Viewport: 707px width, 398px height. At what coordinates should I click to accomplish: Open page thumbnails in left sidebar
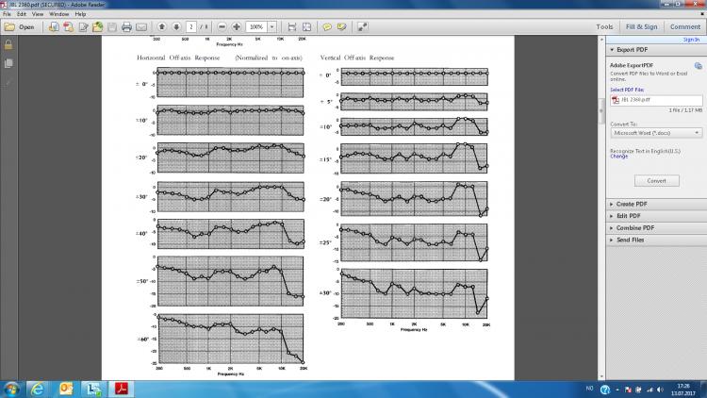point(8,63)
